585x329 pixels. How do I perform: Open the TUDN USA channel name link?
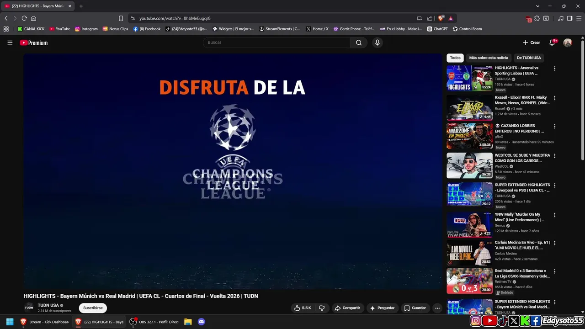(48, 305)
